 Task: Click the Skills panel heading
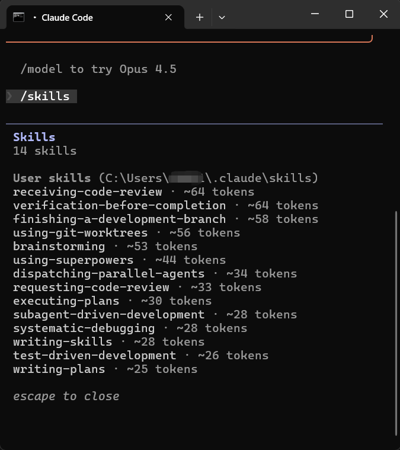coord(34,137)
